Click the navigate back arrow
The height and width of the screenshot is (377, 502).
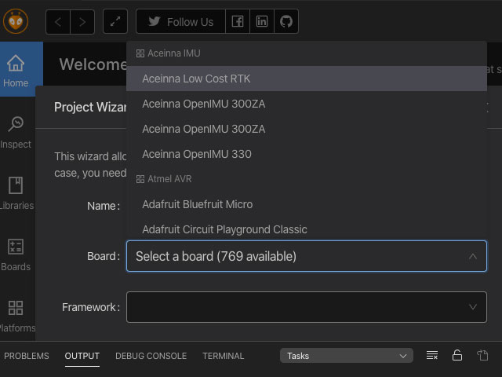click(x=58, y=21)
